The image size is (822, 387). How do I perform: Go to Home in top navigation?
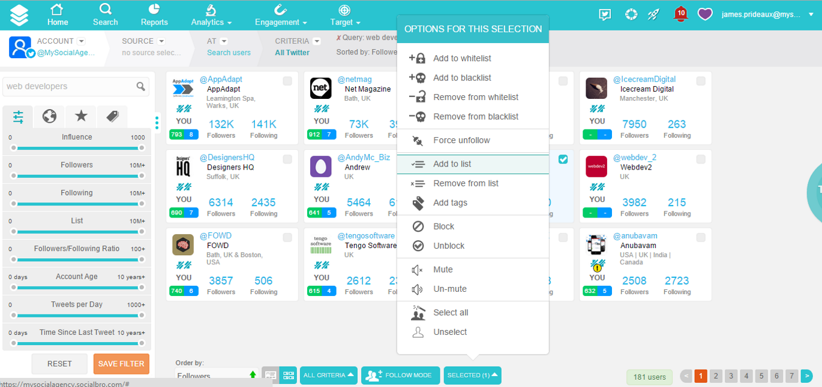tap(58, 15)
